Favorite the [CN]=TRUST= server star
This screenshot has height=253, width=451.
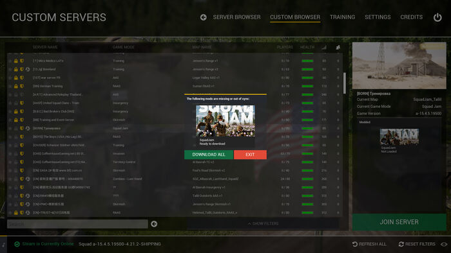(10, 213)
